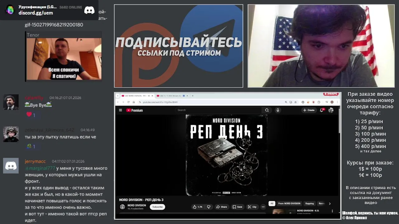Open browser home page icon
This screenshot has width=399, height=224.
[134, 102]
